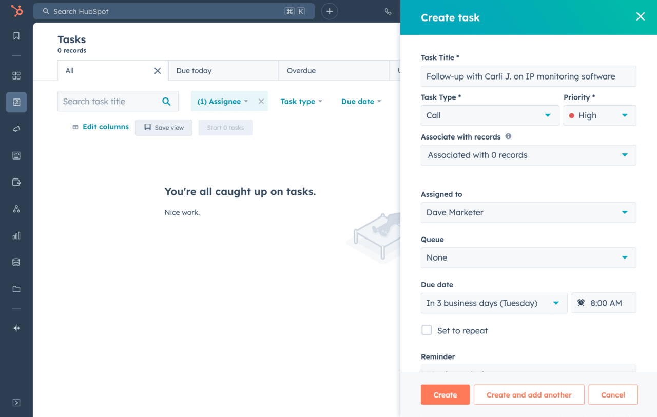Open the Bookmarks sidebar icon
657x417 pixels.
tap(16, 36)
